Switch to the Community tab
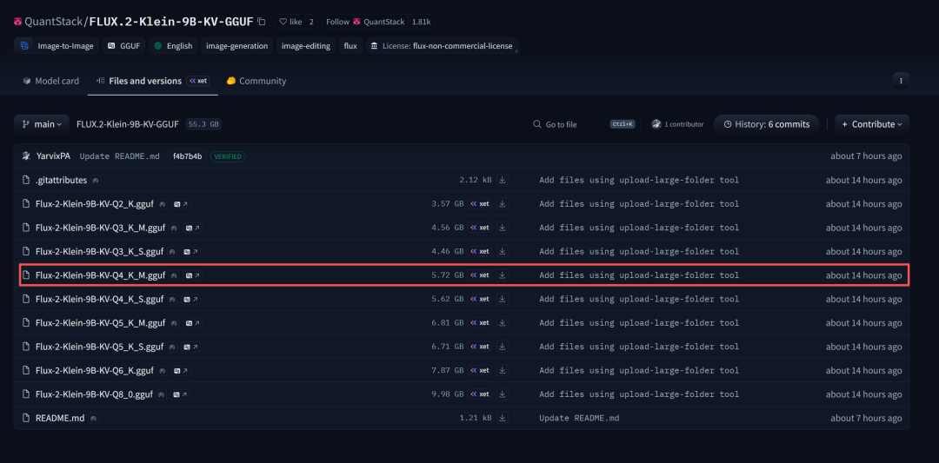This screenshot has width=939, height=463. pos(256,81)
